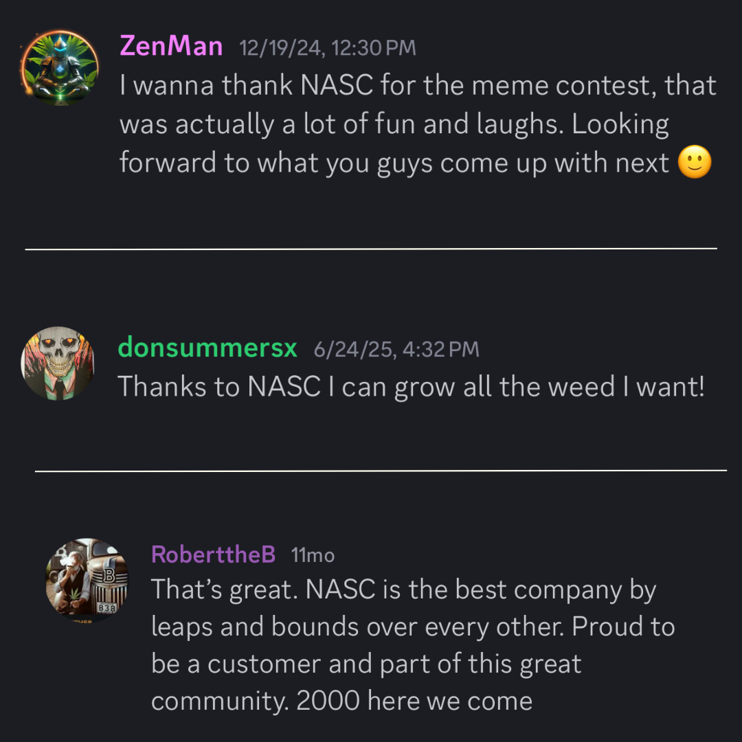Click "be a customer and part" line
This screenshot has height=742, width=742.
pos(366,664)
